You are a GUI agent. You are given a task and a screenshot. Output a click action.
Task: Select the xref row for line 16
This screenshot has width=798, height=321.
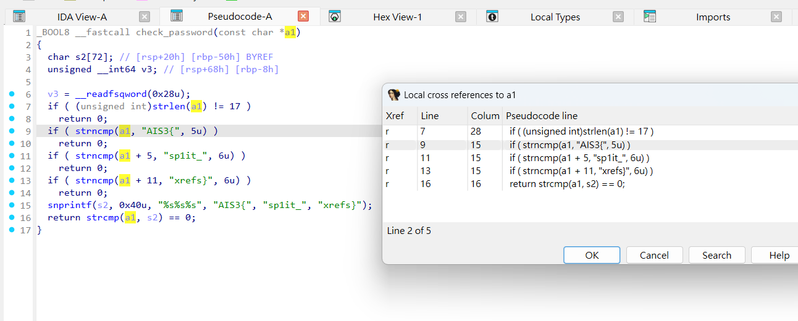coord(590,184)
